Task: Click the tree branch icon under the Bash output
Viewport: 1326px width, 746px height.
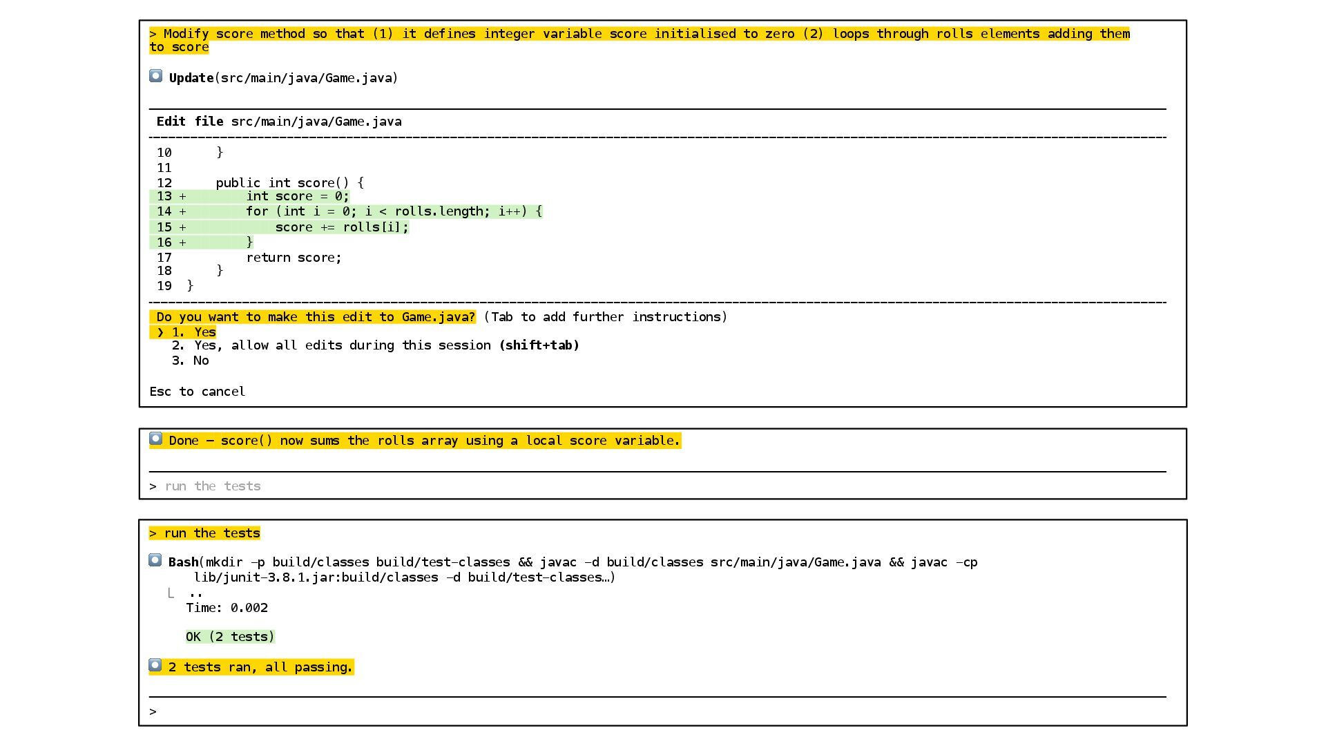Action: coord(171,593)
